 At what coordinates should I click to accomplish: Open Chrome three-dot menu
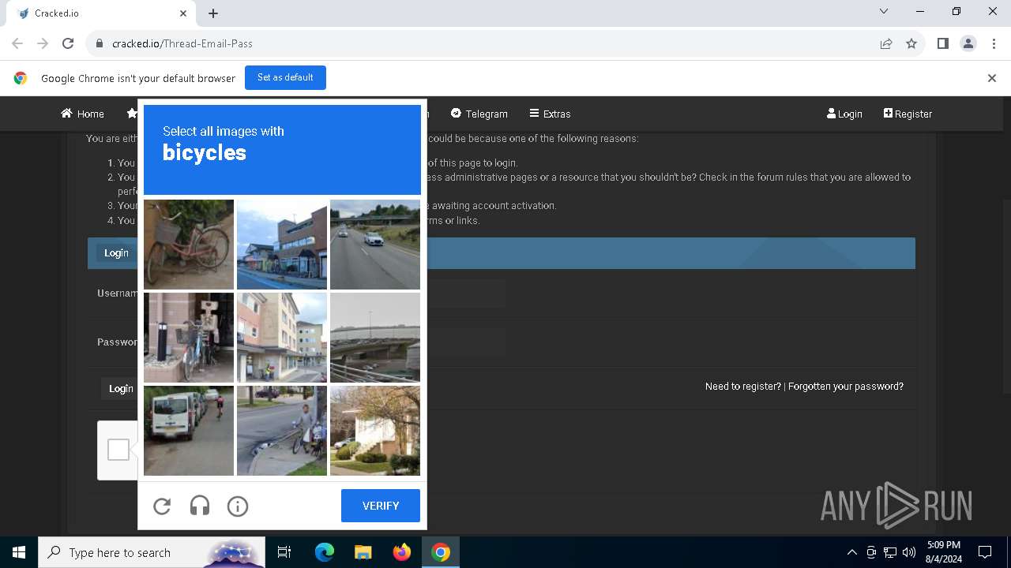tap(993, 43)
